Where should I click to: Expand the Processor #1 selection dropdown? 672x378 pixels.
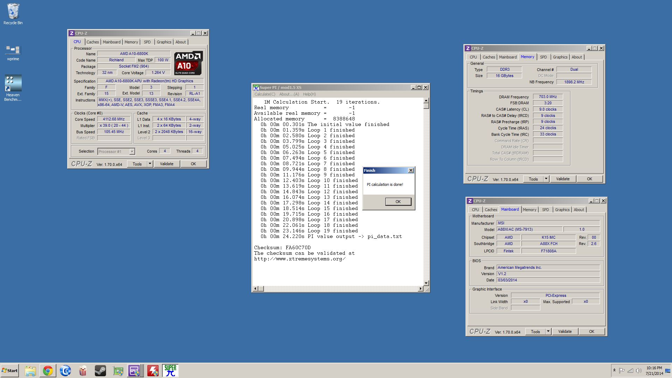tap(132, 152)
